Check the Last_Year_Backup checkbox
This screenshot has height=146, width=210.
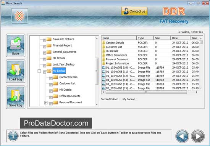44,66
